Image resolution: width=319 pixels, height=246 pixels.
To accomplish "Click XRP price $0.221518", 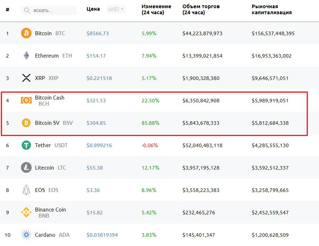I will click(x=99, y=78).
